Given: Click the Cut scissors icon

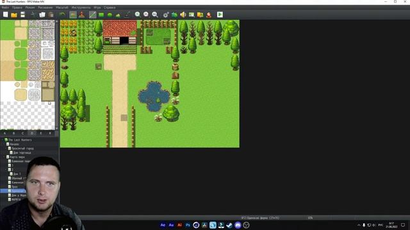Looking at the screenshot, I should [33, 15].
